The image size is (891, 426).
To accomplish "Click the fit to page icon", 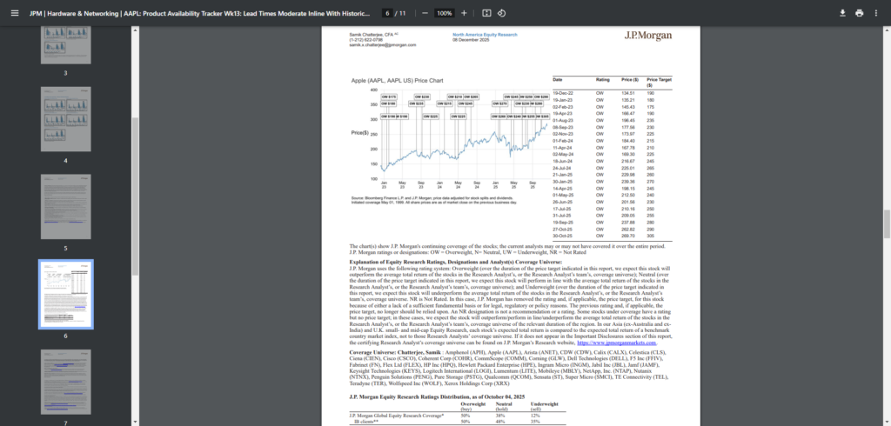I will click(486, 13).
